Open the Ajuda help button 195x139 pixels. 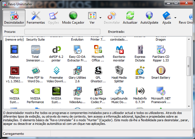point(167,18)
